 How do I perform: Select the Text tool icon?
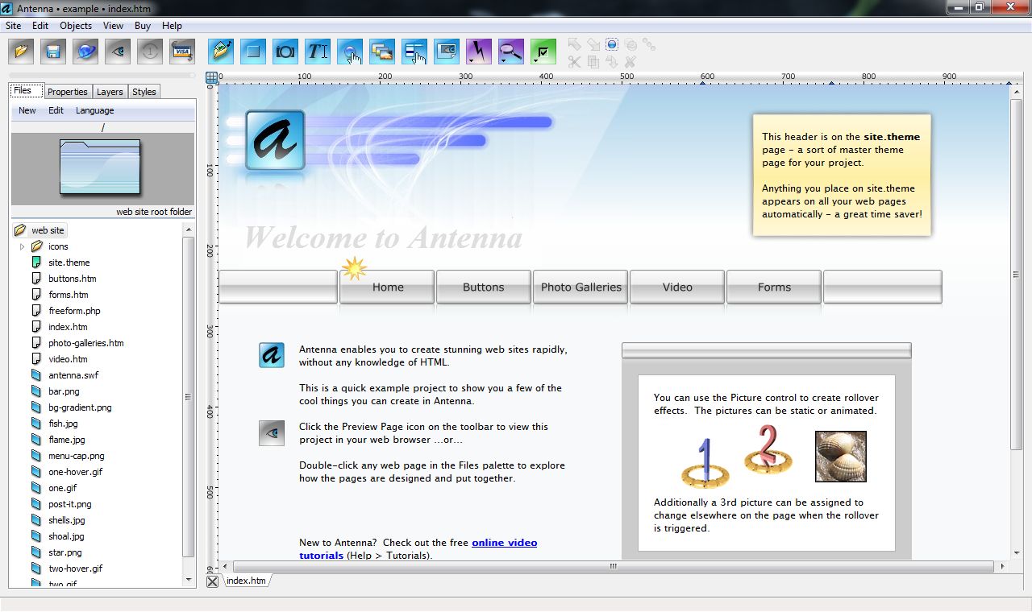(318, 52)
